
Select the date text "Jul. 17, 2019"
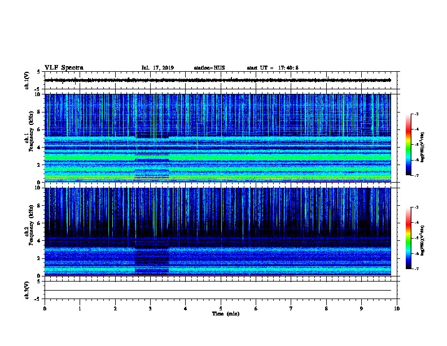[157, 68]
